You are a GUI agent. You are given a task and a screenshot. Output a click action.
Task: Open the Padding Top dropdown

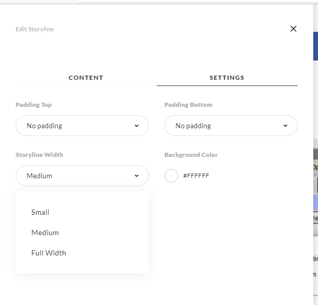82,126
